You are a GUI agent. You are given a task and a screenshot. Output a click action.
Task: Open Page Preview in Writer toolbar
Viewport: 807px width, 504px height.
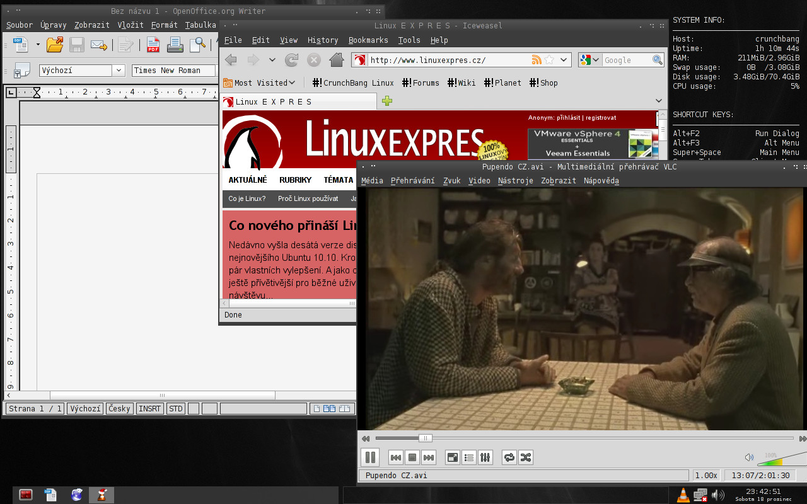[x=198, y=45]
